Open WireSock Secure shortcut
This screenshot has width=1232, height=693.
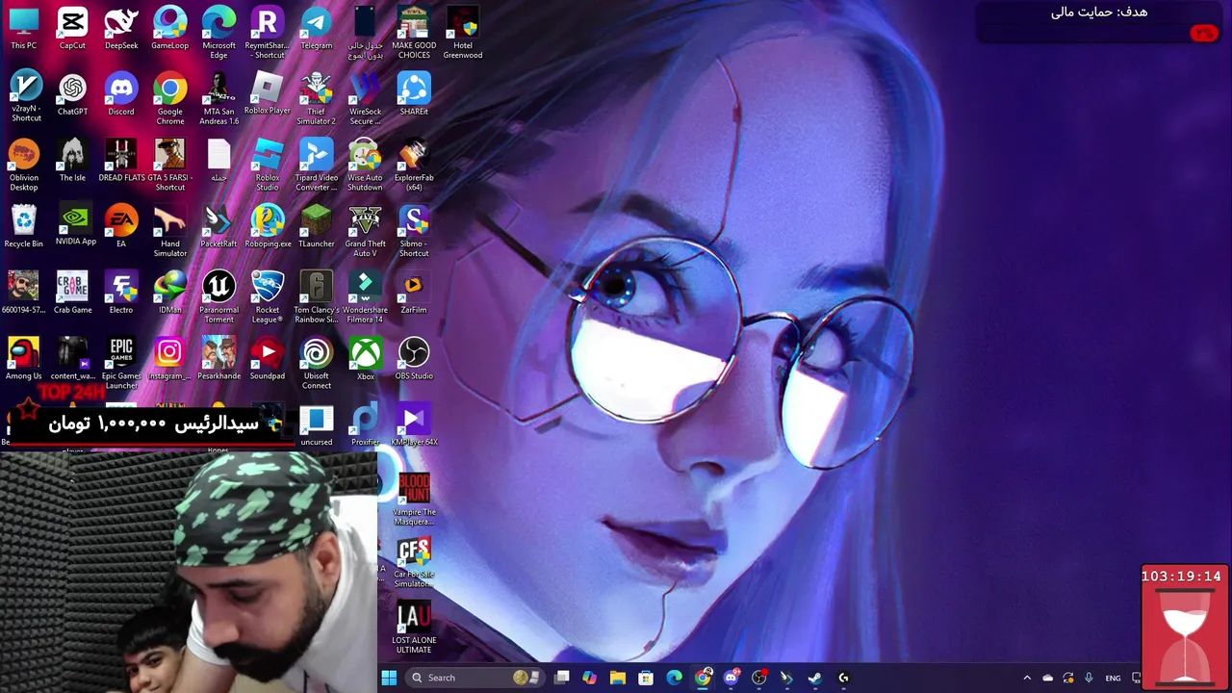tap(366, 99)
